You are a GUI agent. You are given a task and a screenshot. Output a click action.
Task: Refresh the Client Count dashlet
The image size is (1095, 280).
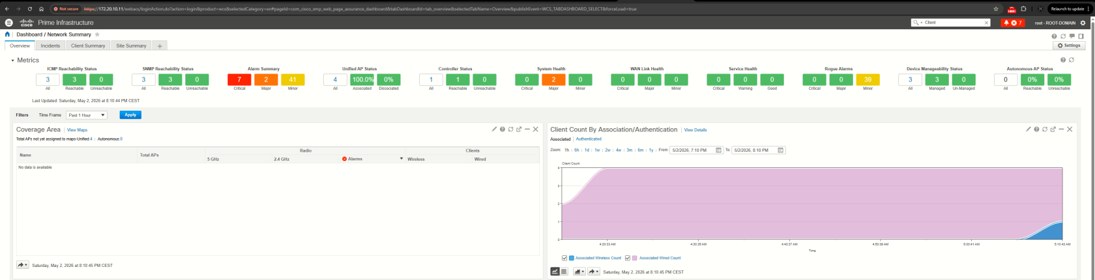coord(1045,130)
